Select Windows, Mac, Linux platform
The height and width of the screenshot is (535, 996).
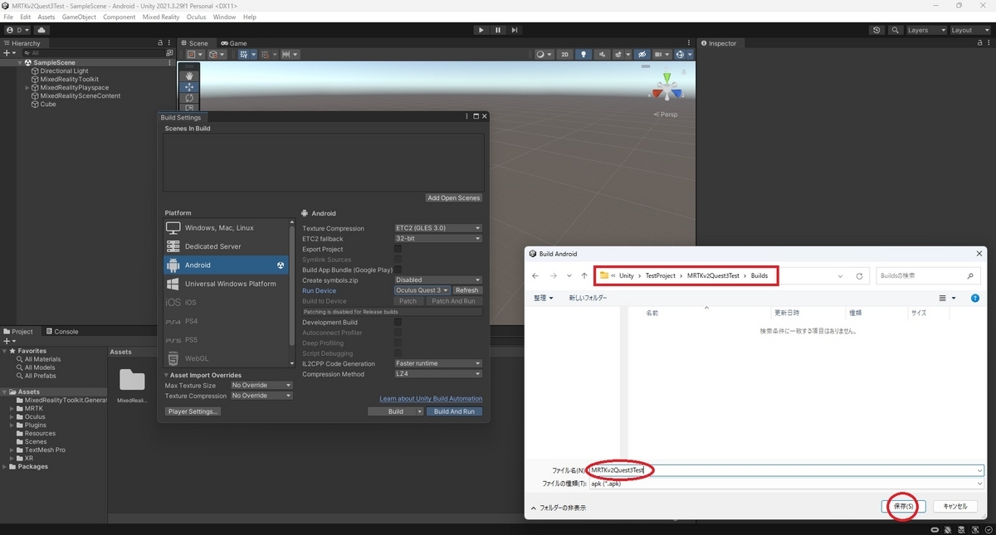228,227
